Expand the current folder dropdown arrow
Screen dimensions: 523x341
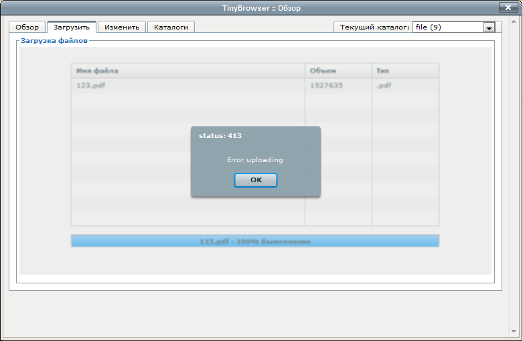[489, 27]
